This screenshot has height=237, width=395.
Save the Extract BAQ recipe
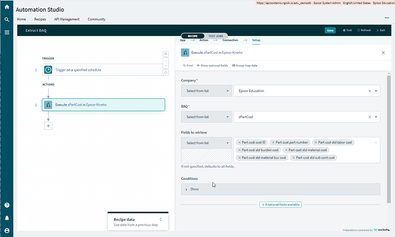(330, 30)
